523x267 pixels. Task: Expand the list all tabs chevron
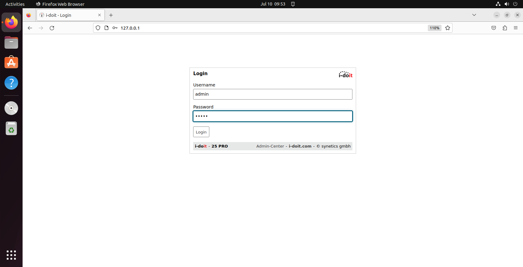click(474, 15)
